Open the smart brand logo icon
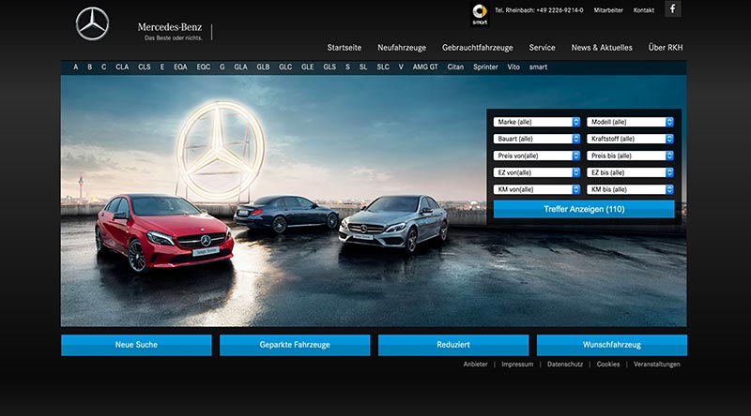This screenshot has width=751, height=416. pyautogui.click(x=480, y=14)
